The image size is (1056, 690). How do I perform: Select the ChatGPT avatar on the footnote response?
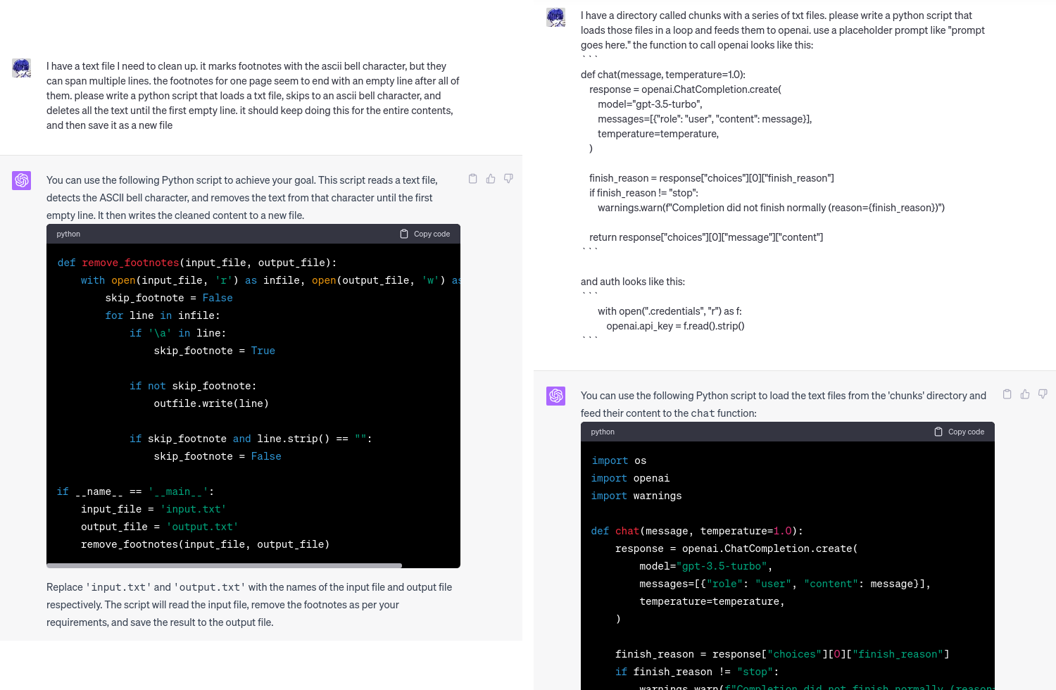21,180
